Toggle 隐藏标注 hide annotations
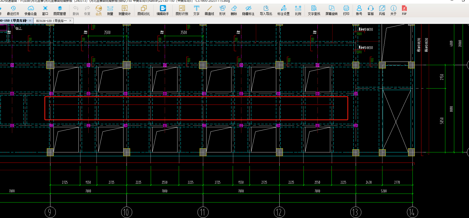This screenshot has width=469, height=218. (248, 10)
